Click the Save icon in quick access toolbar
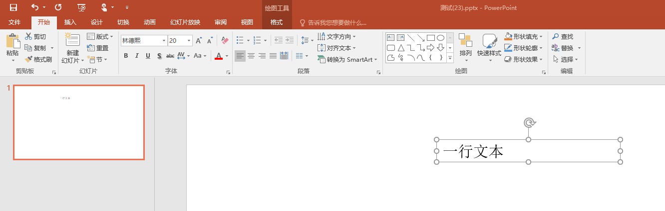Screen dimensions: 665x211 (x=13, y=7)
